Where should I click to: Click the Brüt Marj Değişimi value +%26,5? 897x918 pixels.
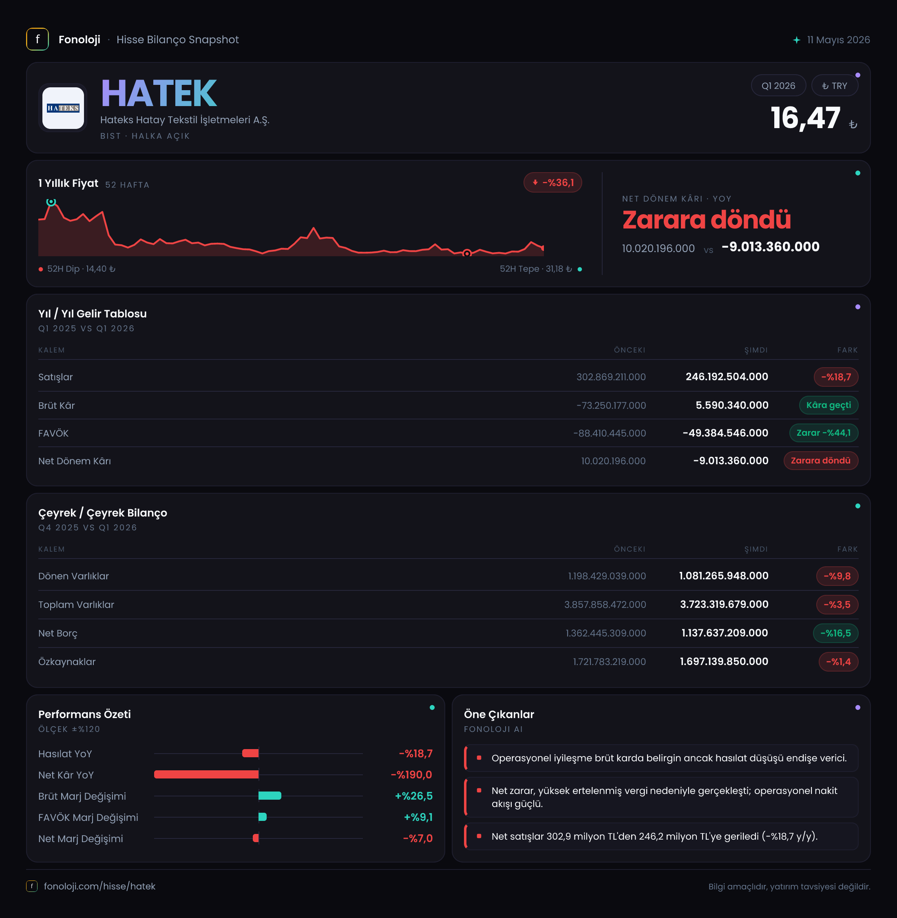413,796
